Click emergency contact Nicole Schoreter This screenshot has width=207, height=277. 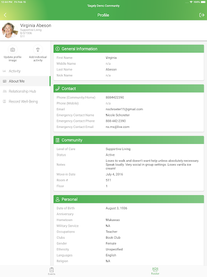click(118, 115)
